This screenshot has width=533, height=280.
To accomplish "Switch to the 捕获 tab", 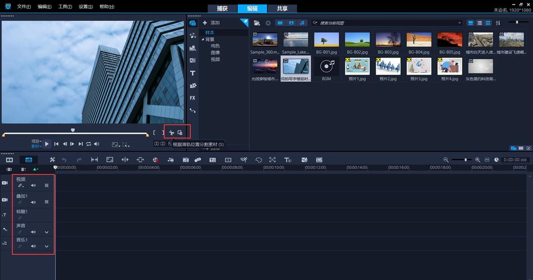I will coord(223,8).
